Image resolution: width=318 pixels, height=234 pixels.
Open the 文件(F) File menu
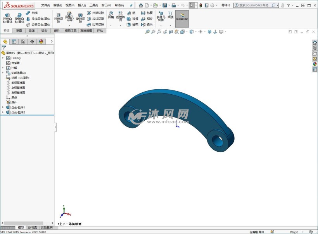[x=45, y=5]
